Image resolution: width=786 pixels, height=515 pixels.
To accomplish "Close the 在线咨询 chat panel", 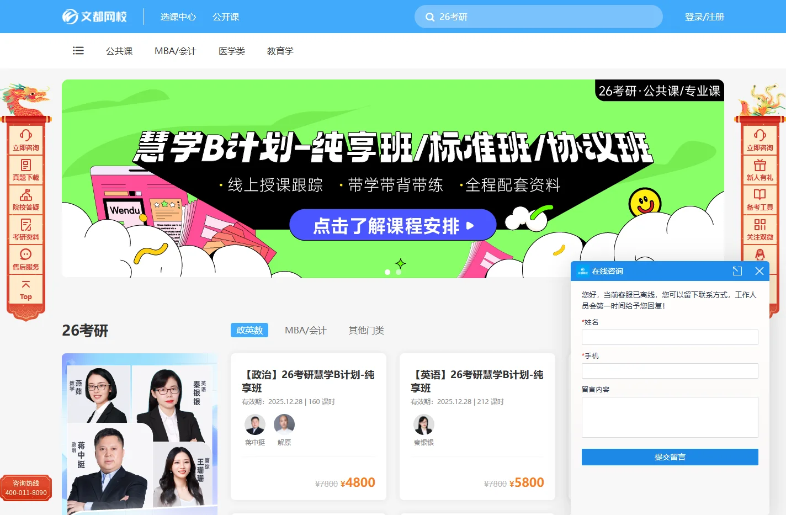I will [760, 271].
